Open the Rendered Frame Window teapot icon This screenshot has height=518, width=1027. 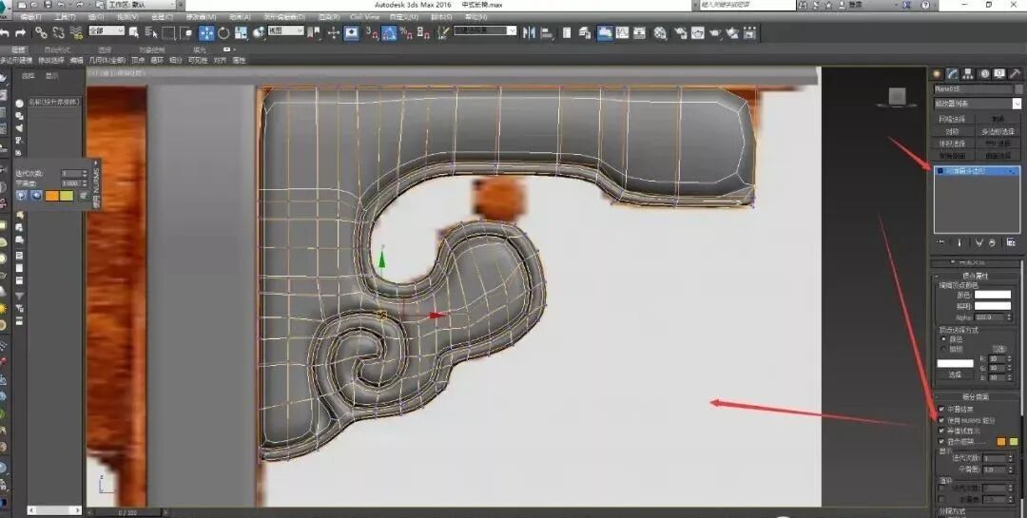[x=698, y=32]
